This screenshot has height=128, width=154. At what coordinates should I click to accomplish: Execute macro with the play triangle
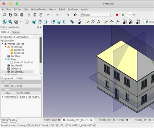tap(134, 15)
